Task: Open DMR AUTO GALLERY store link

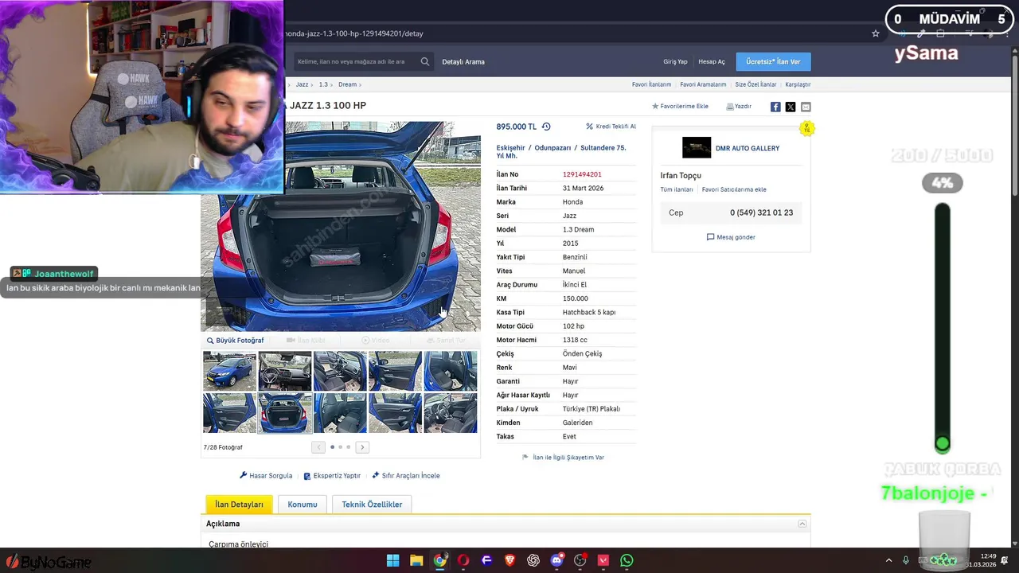Action: (747, 148)
